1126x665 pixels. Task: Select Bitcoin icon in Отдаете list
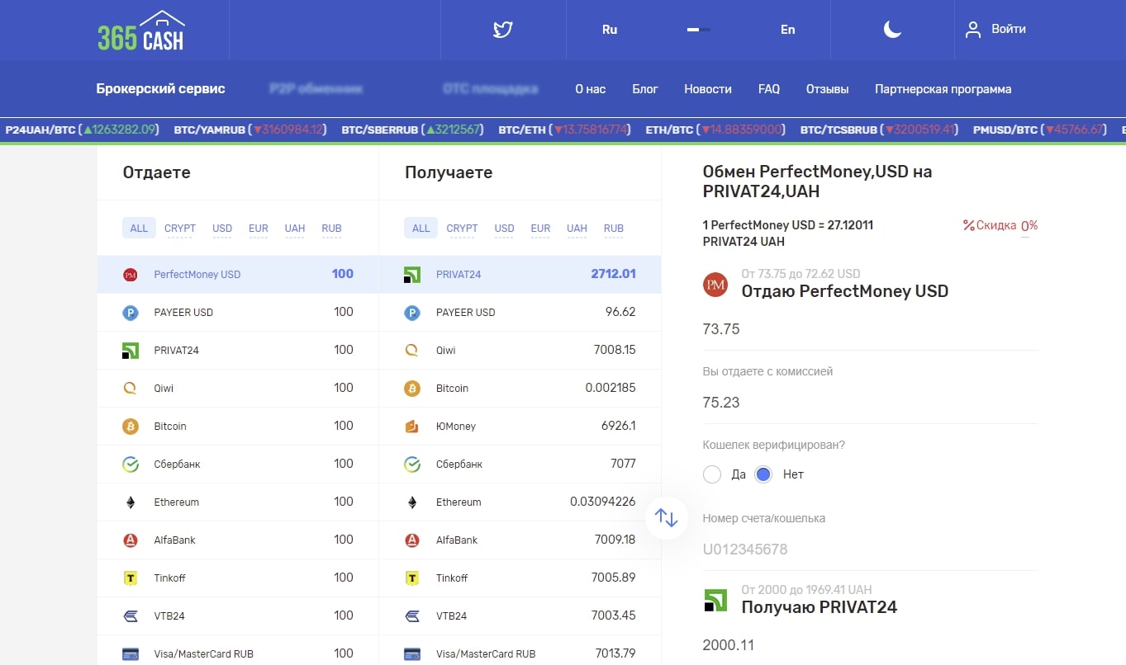click(x=130, y=427)
